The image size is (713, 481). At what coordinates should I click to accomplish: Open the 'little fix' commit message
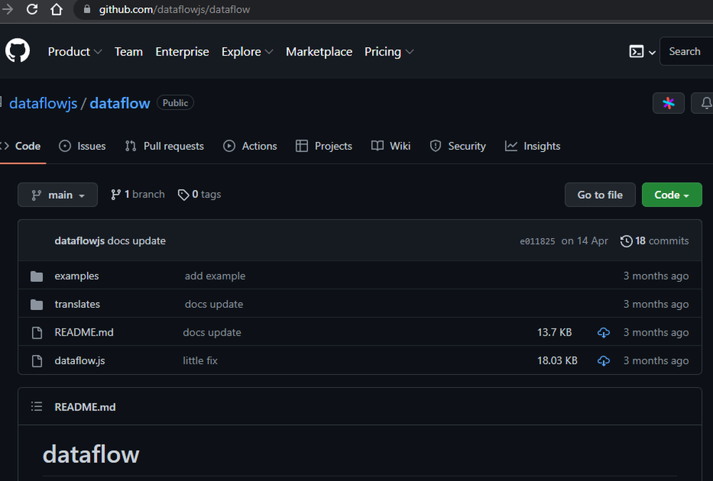[x=200, y=361]
